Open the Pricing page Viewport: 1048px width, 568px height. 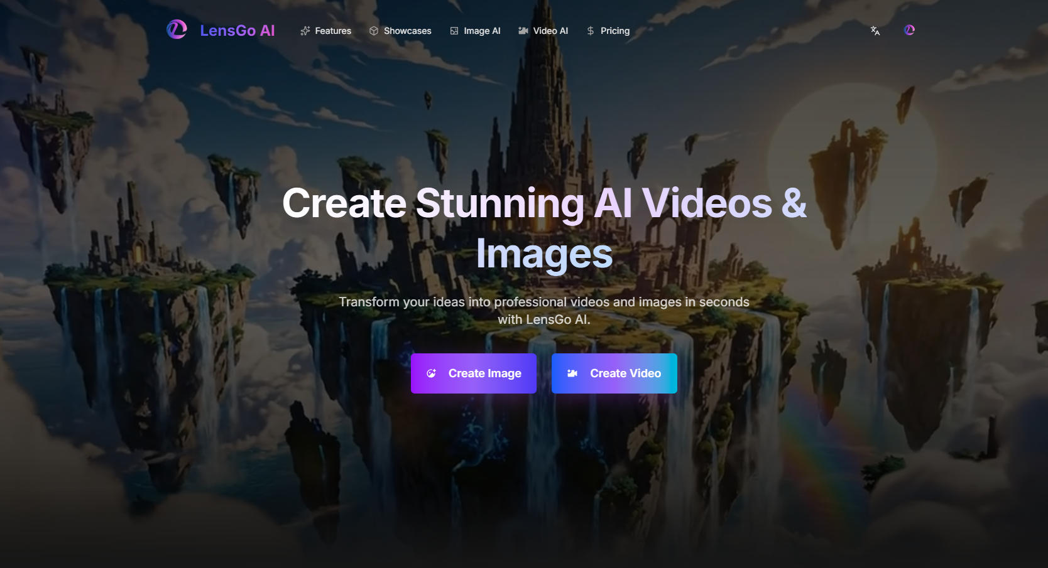click(614, 30)
